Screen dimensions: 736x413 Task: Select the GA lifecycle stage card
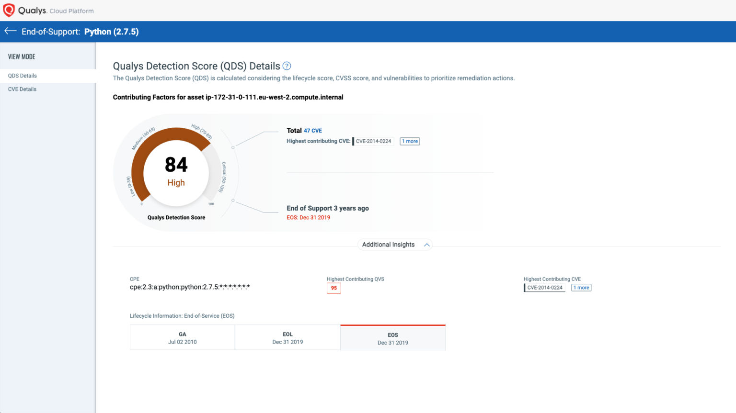182,337
